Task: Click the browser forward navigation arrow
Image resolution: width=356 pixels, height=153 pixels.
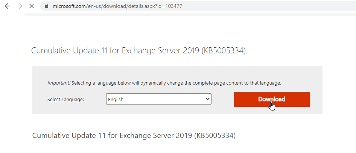Action: coord(20,6)
